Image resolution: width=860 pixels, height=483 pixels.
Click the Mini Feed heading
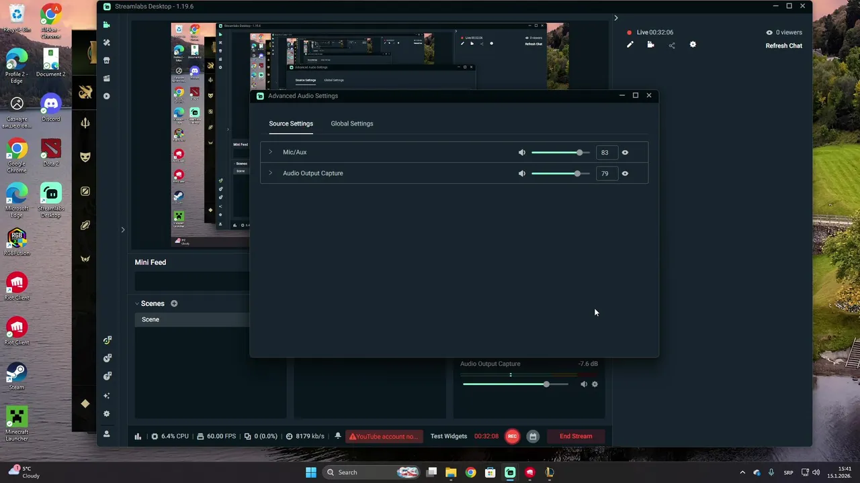point(150,262)
